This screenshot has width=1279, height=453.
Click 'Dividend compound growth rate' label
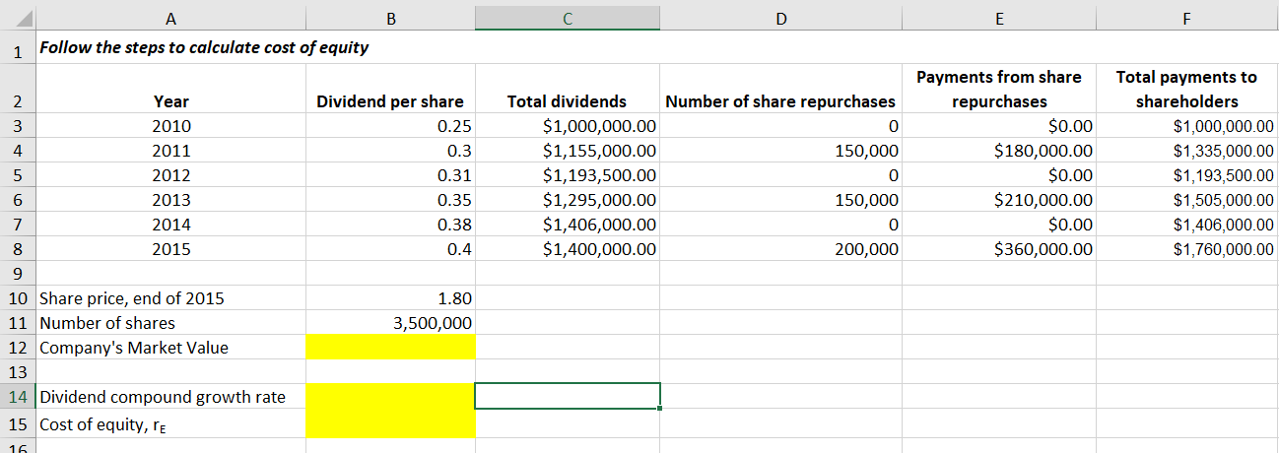pyautogui.click(x=163, y=397)
